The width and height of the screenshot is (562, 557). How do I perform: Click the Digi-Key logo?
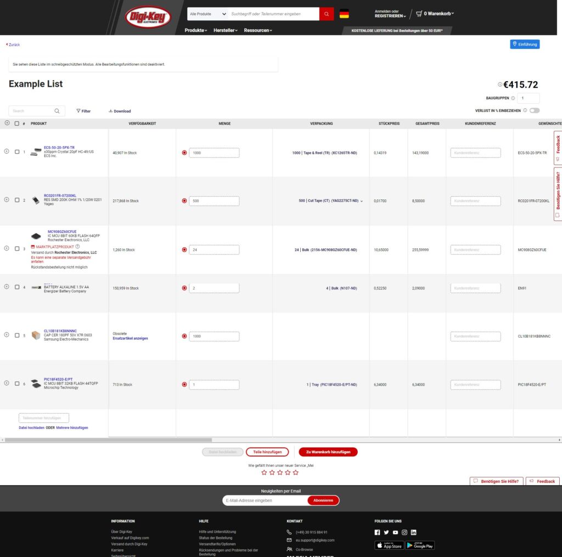(x=148, y=17)
